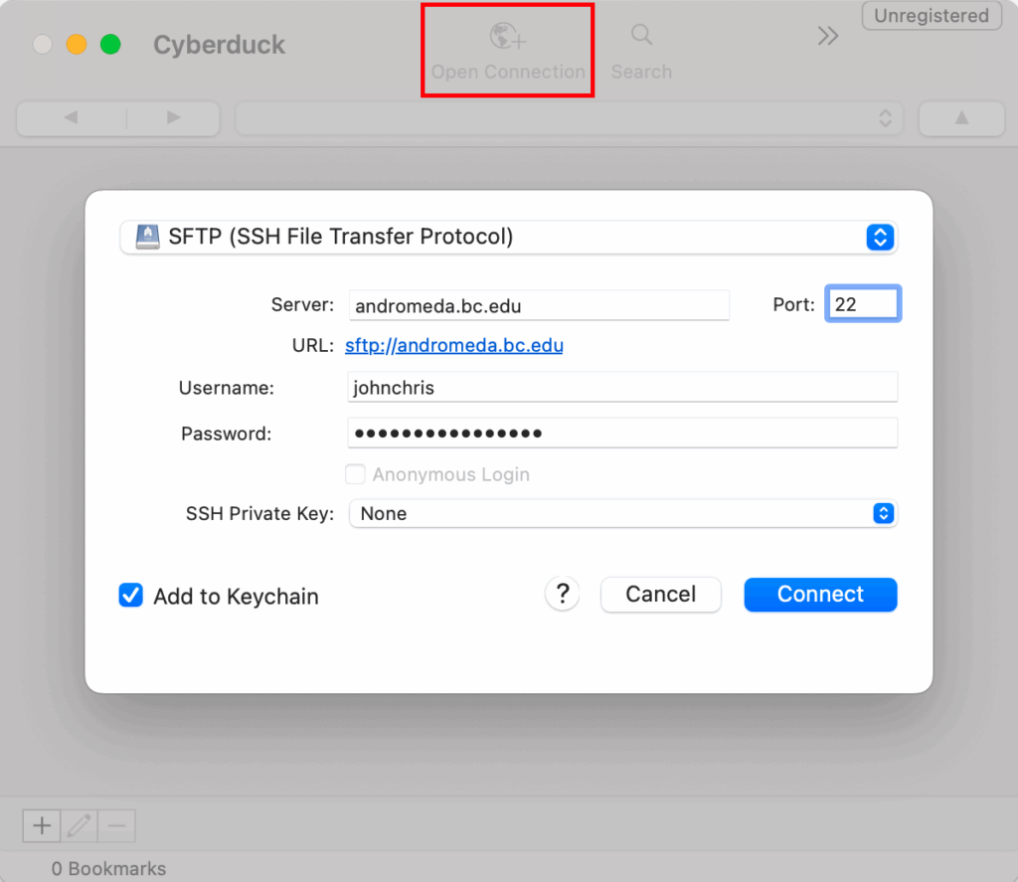Image resolution: width=1018 pixels, height=882 pixels.
Task: Click the Open Connection globe icon
Action: (x=507, y=36)
